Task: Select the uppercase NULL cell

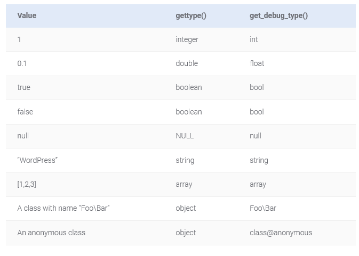Action: click(x=185, y=136)
